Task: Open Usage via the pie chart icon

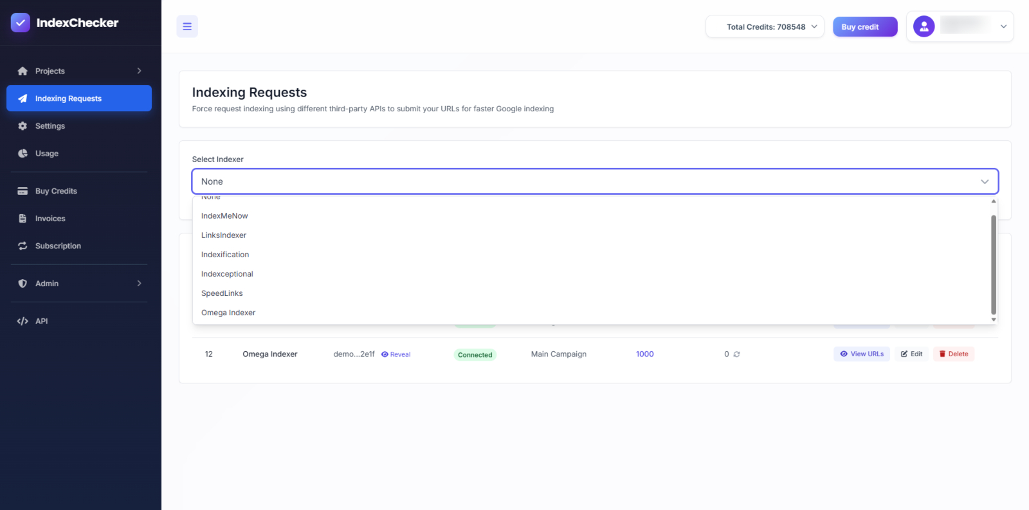Action: click(x=23, y=154)
